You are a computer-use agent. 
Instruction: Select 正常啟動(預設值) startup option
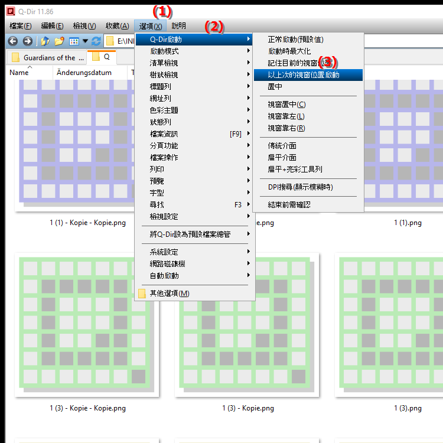point(308,40)
